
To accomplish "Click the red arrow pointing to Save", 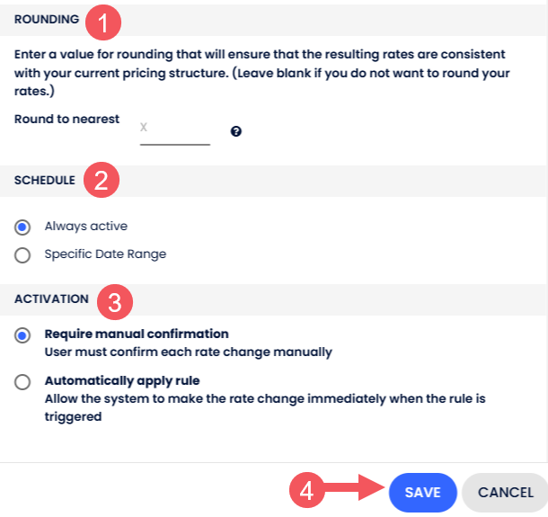I will tap(355, 492).
